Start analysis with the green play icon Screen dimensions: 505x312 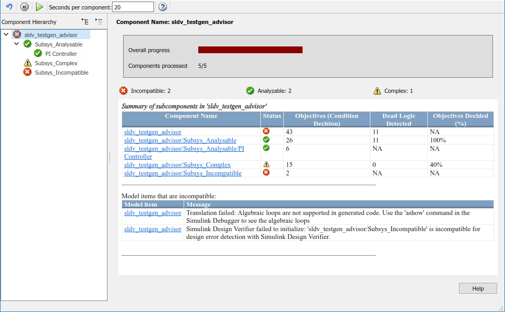(x=39, y=7)
